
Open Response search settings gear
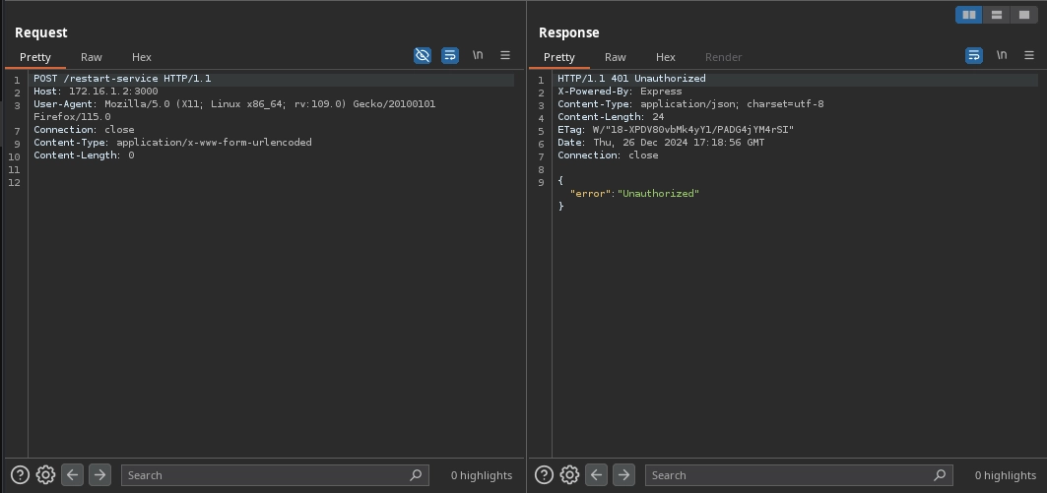(x=569, y=475)
